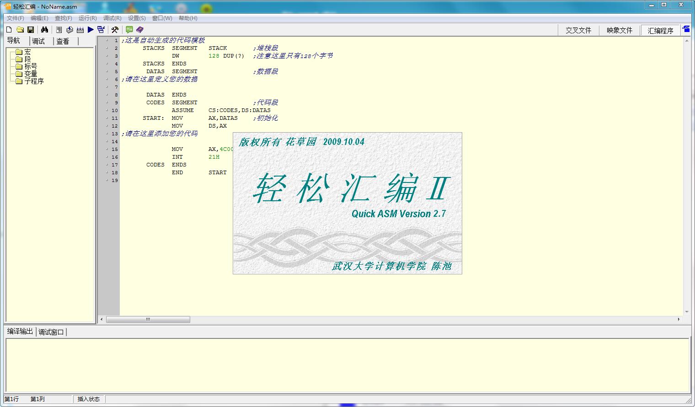
Task: Click the cascading windows toolbar icon
Action: (101, 30)
